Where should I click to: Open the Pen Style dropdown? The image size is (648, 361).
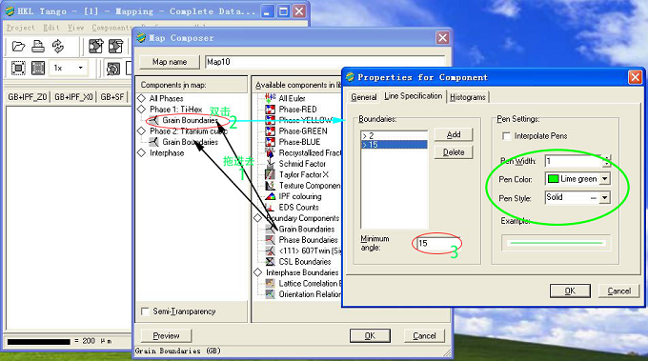[x=604, y=198]
